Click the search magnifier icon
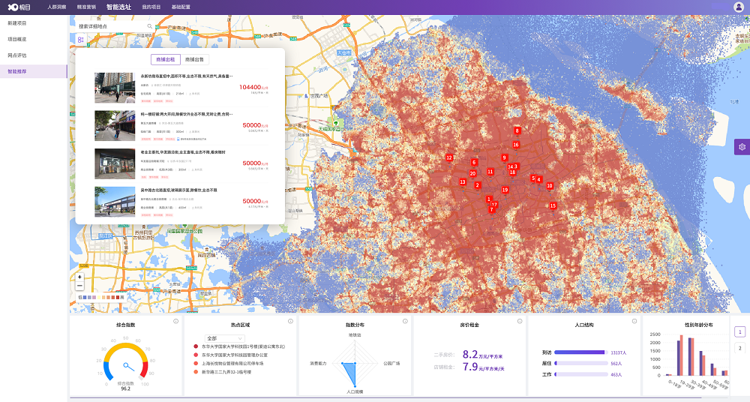 [x=149, y=26]
